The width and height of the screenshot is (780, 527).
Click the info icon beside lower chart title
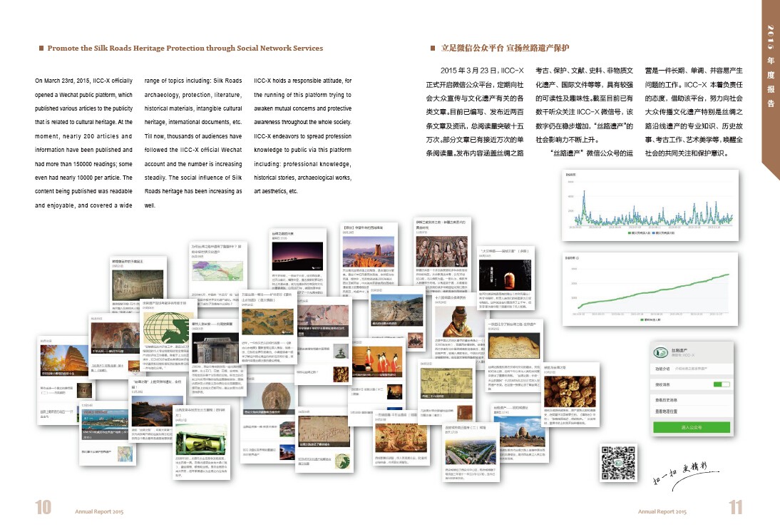point(578,257)
